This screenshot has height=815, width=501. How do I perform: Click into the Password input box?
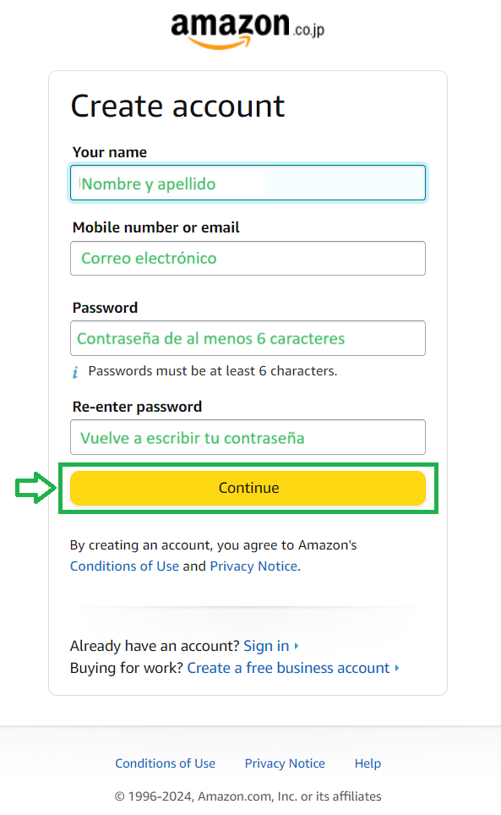(248, 338)
